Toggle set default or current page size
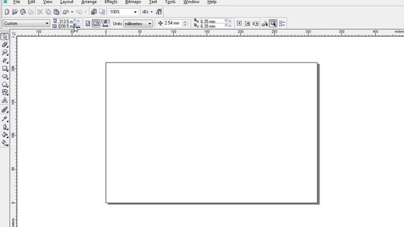This screenshot has height=227, width=404. (x=105, y=24)
